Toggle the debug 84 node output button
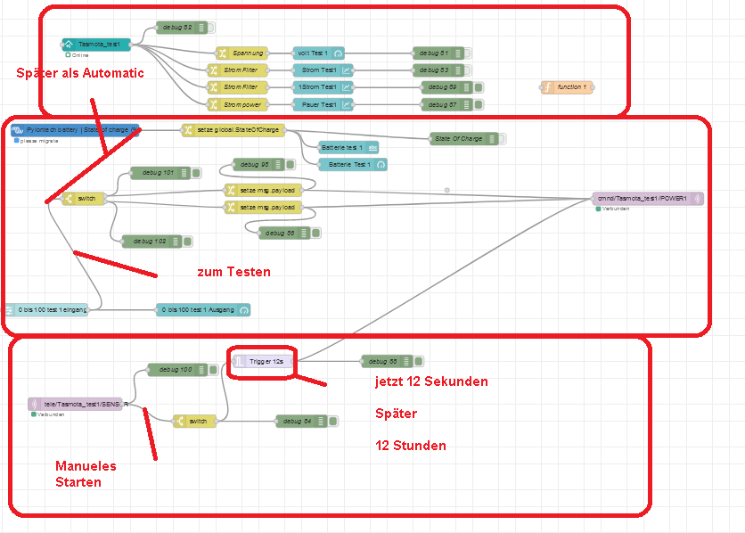This screenshot has width=745, height=533. coord(332,422)
